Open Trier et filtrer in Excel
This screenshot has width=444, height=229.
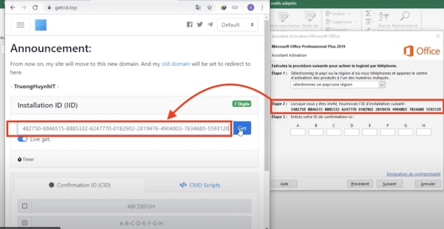point(384,20)
